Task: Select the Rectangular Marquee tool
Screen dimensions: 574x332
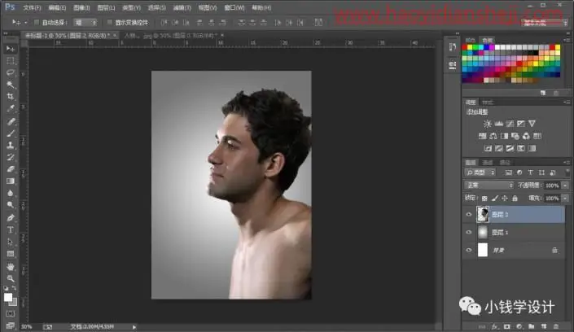Action: (x=11, y=61)
